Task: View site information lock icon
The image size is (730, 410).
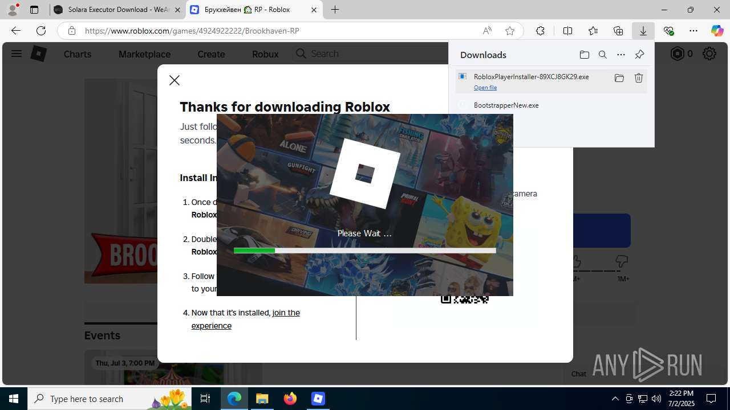Action: 72,31
